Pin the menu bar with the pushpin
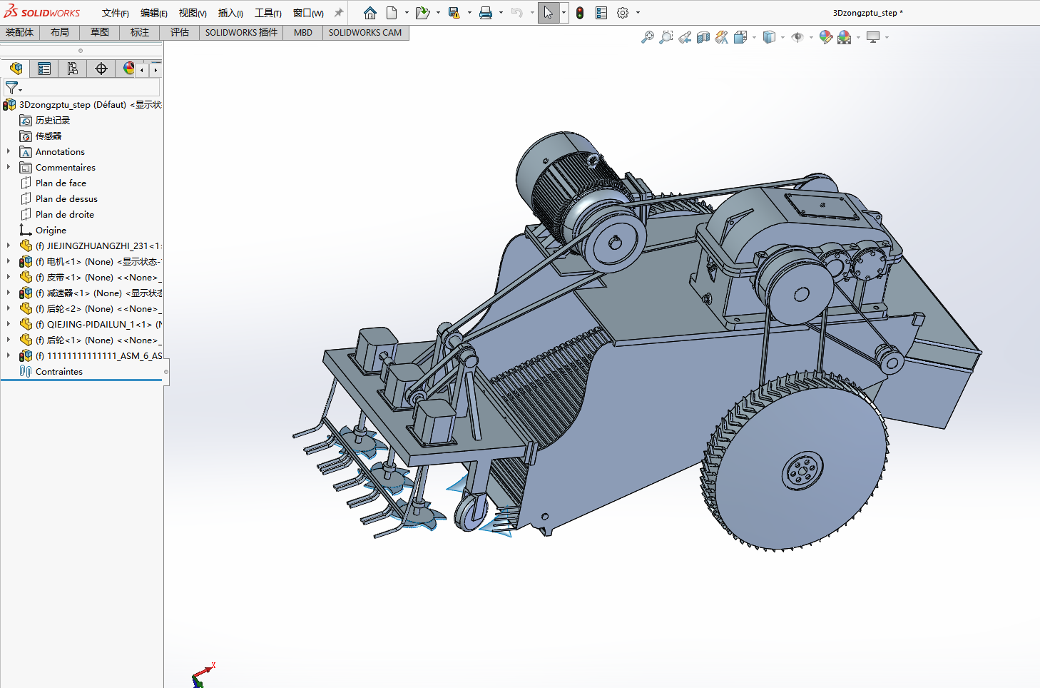 (339, 13)
